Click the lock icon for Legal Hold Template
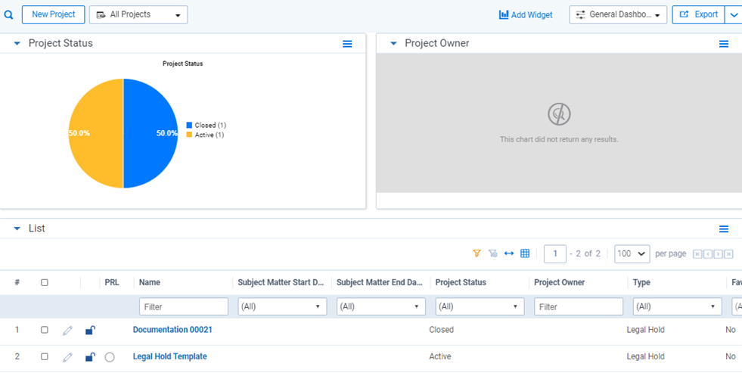This screenshot has width=742, height=373. click(x=90, y=357)
